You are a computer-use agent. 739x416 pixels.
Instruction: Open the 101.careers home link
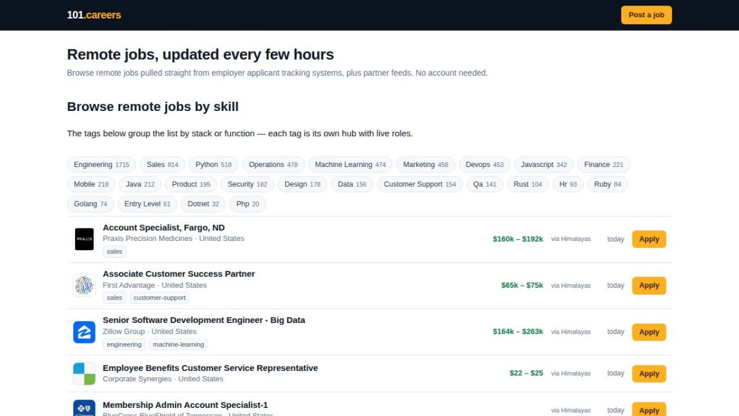94,15
